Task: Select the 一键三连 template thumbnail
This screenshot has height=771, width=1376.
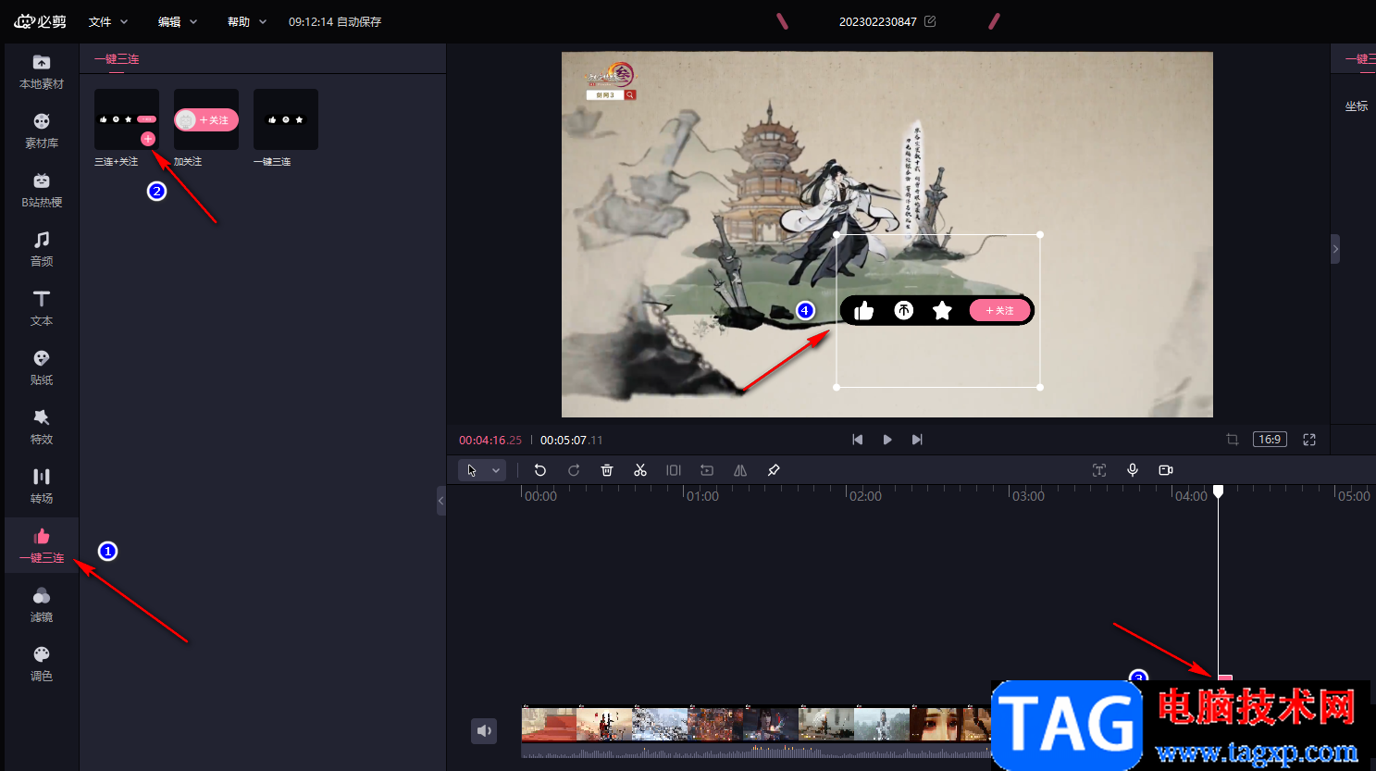Action: pos(286,119)
